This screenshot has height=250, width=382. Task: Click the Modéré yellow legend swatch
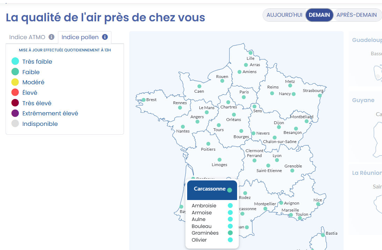point(15,82)
